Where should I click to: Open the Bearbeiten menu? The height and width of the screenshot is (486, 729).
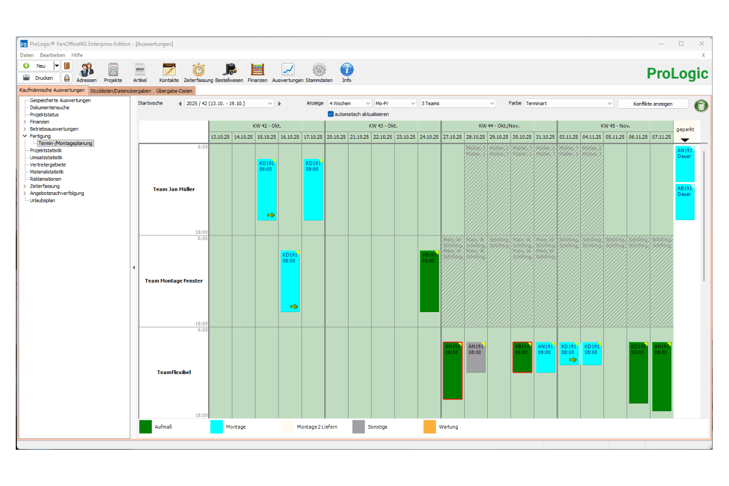[x=53, y=55]
